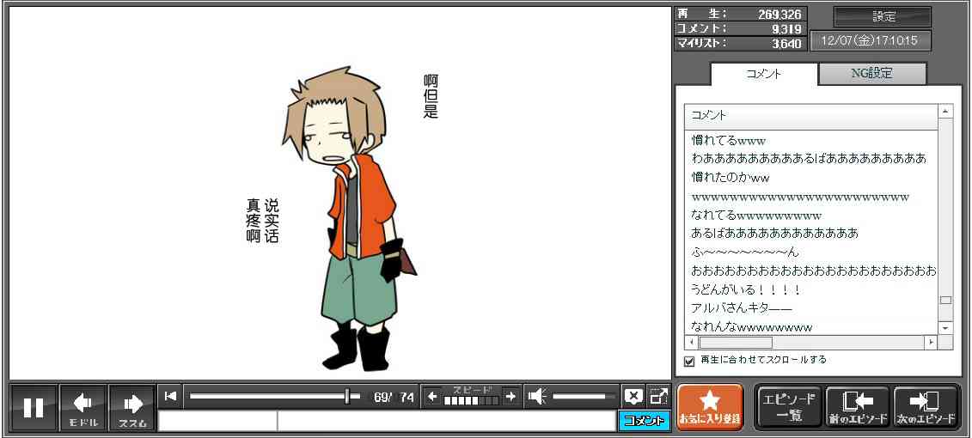Click the ススム forward arrow button
Viewport: 972px width, 438px height.
[x=132, y=407]
